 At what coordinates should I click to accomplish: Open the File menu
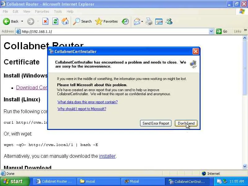(5, 11)
